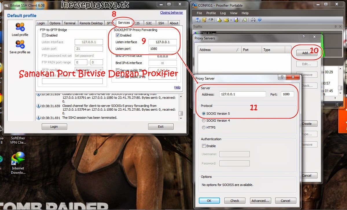Select HTTPS protocol radio button
The width and height of the screenshot is (347, 210).
click(203, 127)
